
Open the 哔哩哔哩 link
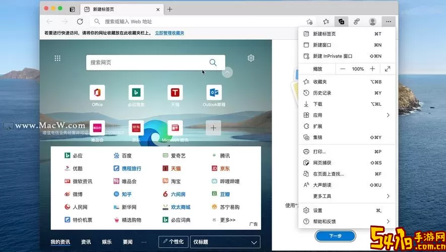coord(226,181)
